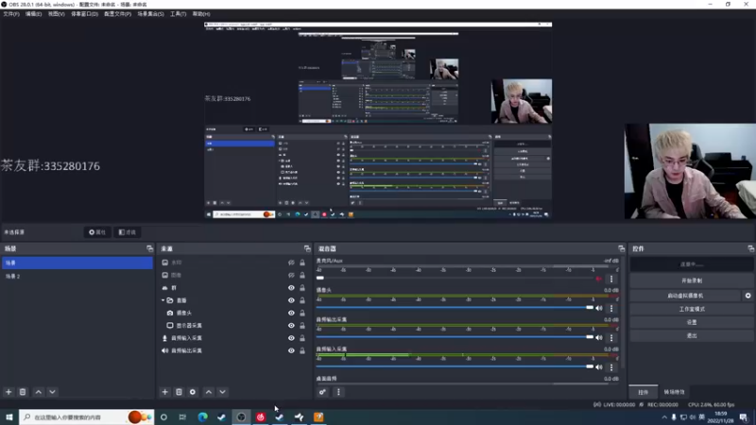Click the monitor icon of the 显示器采集 source
The image size is (756, 425).
pos(170,325)
